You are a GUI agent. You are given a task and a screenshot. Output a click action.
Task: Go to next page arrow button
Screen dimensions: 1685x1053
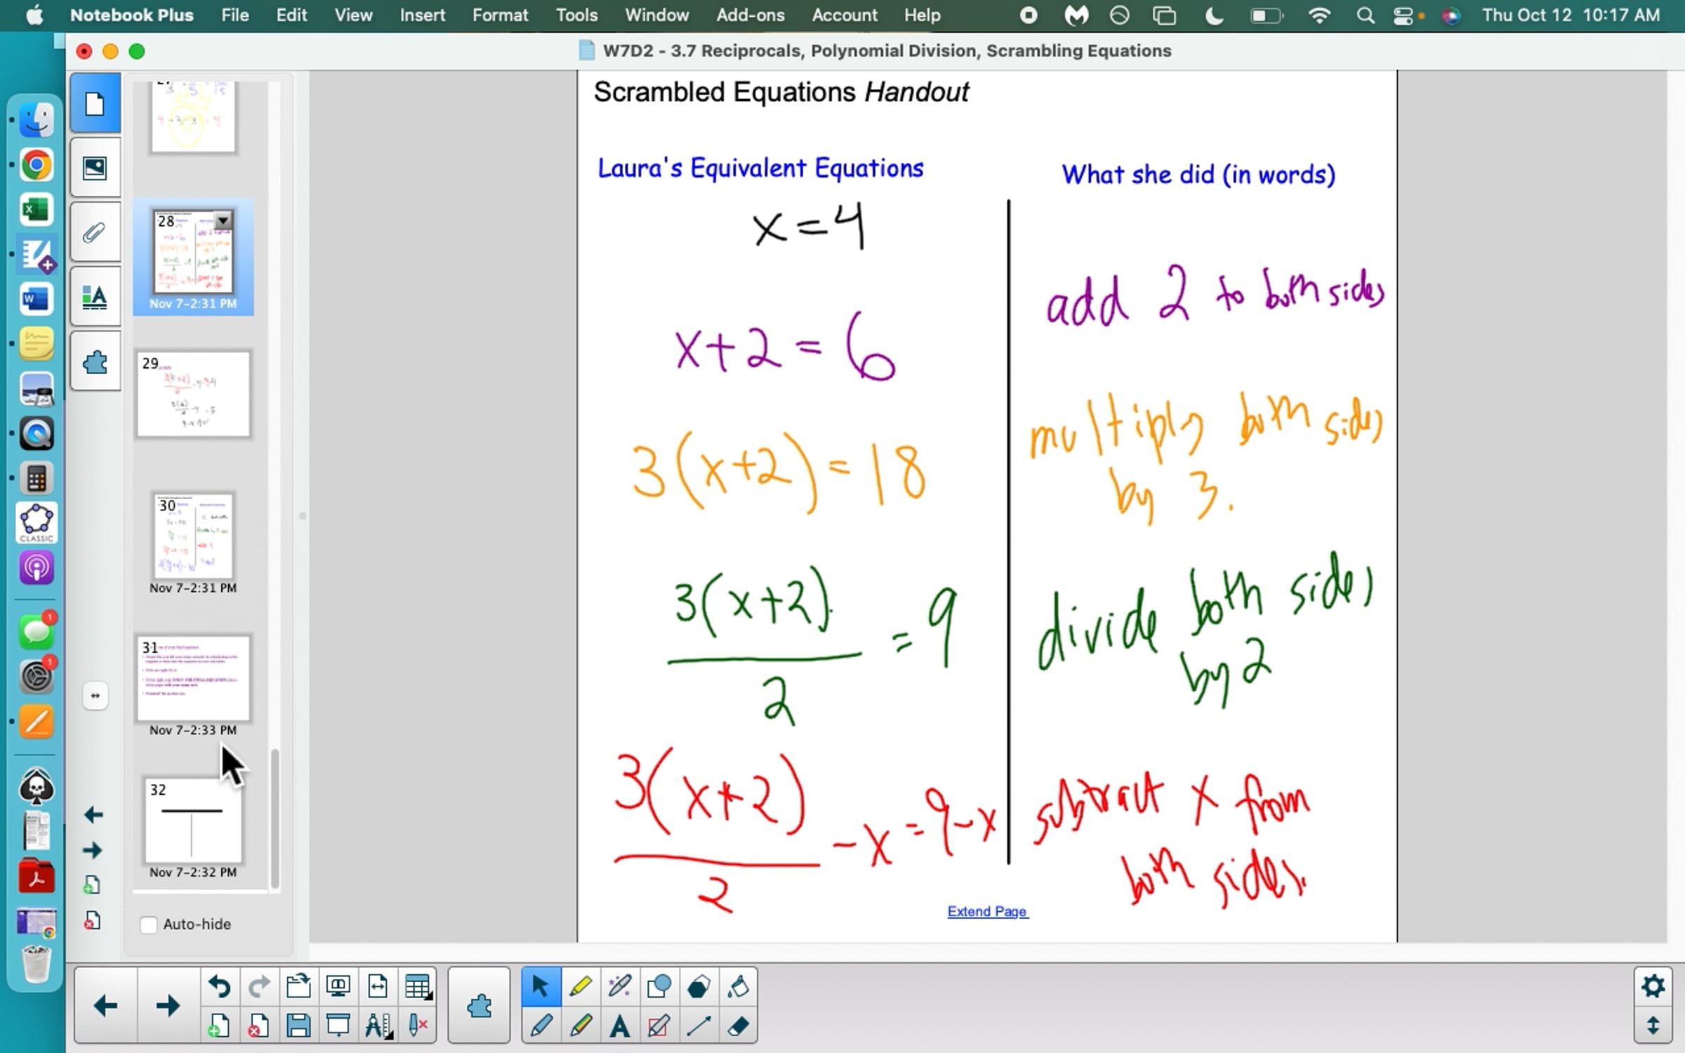pyautogui.click(x=167, y=1006)
